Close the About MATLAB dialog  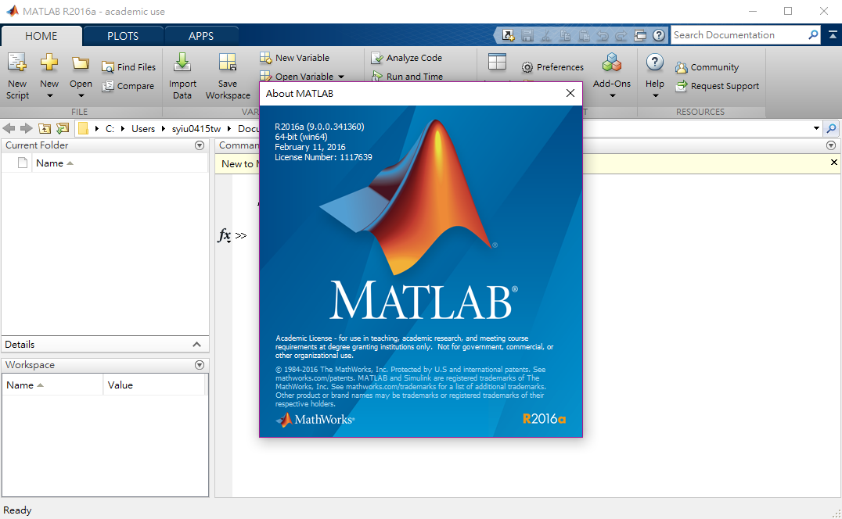[x=570, y=93]
